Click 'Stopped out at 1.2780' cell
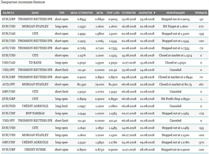The height and width of the screenshot is (154, 209). 175,142
